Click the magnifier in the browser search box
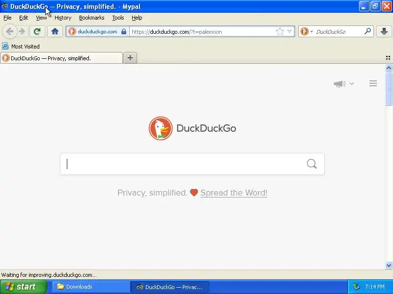Image resolution: width=393 pixels, height=294 pixels. click(367, 31)
